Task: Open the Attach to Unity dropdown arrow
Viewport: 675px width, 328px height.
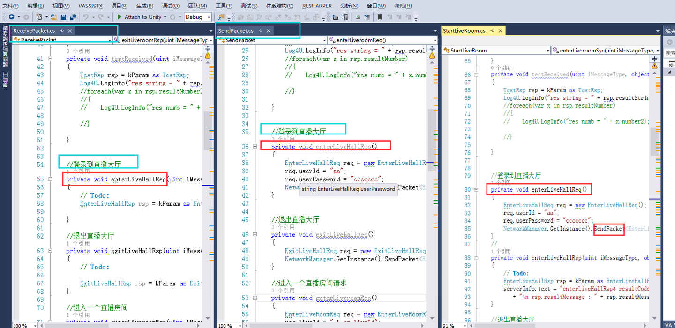Action: coord(165,17)
